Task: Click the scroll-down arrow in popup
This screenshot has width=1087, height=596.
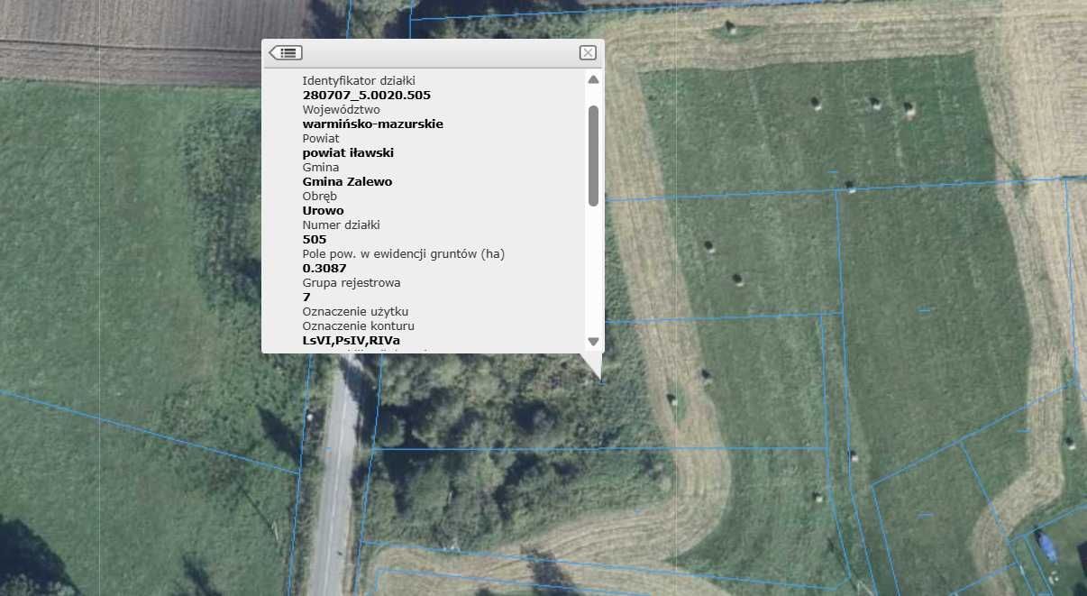Action: 593,342
